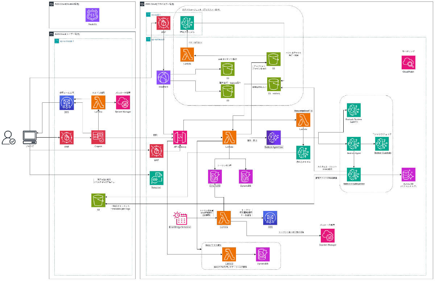Click the left DynamoDB under main Lambda
Screen dimensions: 435x281
point(215,176)
